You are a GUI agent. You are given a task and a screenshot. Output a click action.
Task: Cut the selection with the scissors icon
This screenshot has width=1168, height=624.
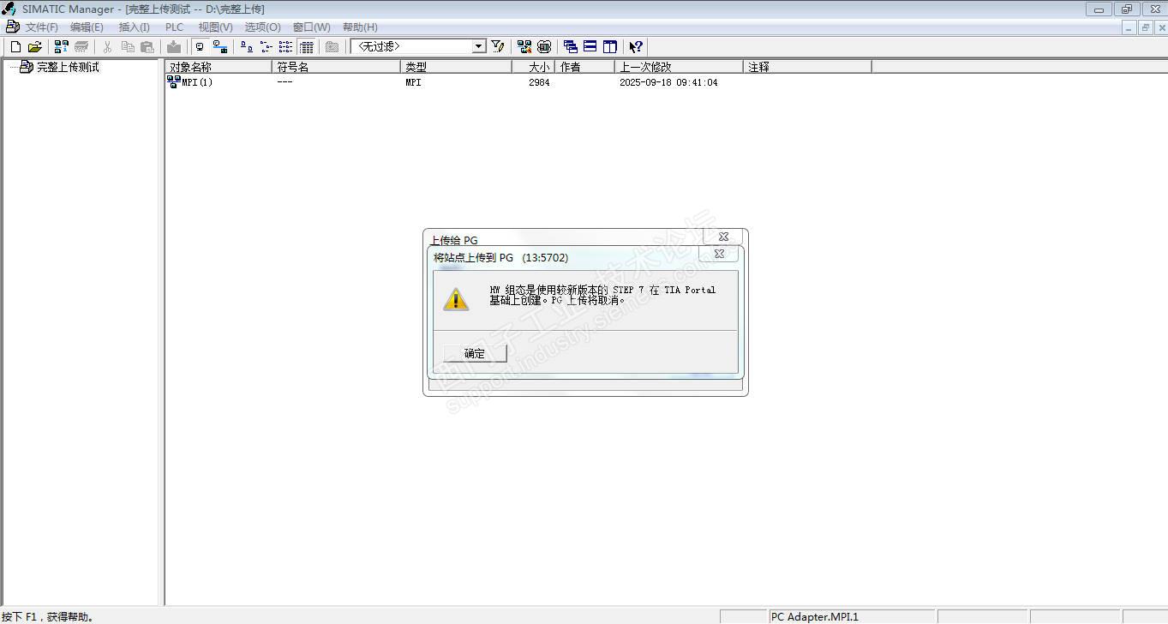click(108, 47)
